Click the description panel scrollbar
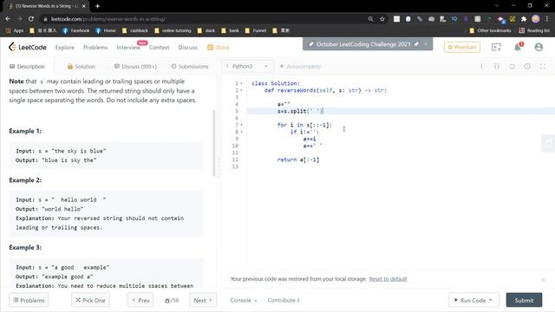Image resolution: width=555 pixels, height=312 pixels. click(x=214, y=143)
